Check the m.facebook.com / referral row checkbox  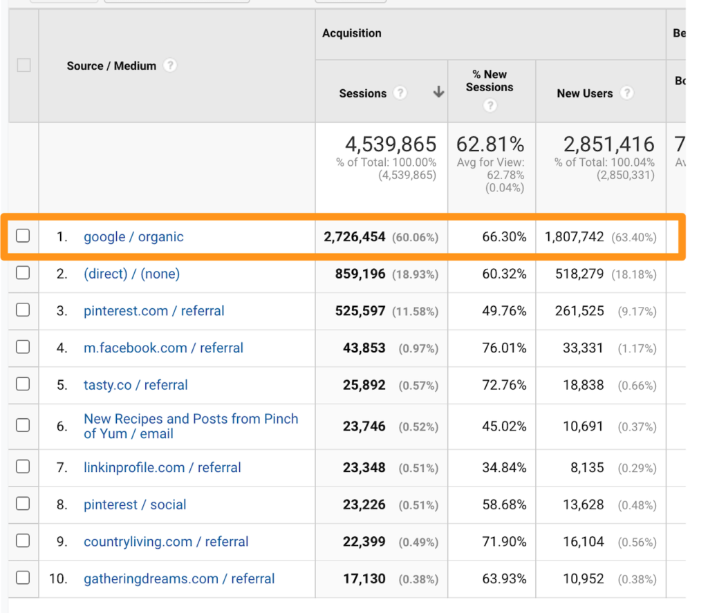pyautogui.click(x=23, y=347)
